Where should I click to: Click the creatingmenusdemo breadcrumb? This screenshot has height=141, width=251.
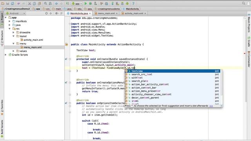pos(107,9)
